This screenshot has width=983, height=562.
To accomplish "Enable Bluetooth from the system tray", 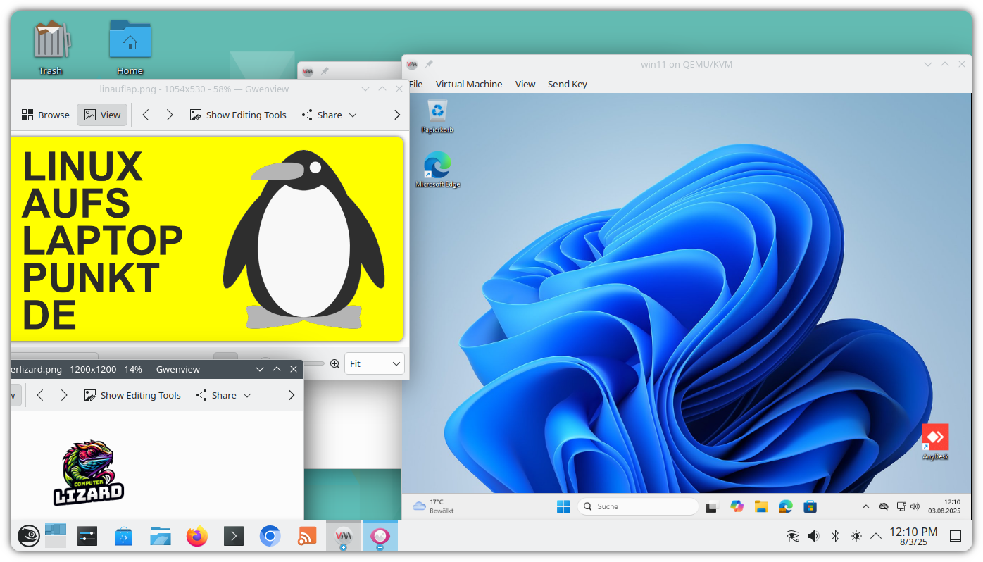I will click(834, 536).
